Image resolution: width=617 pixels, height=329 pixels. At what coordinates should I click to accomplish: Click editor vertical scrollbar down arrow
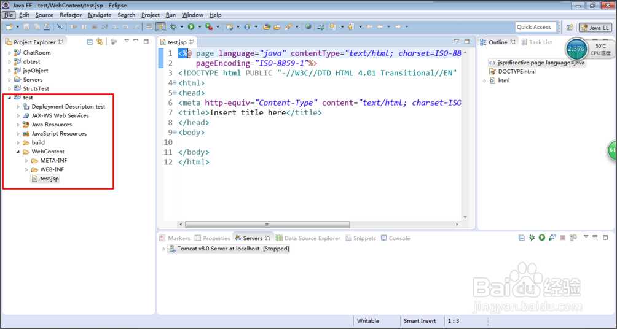(x=465, y=217)
